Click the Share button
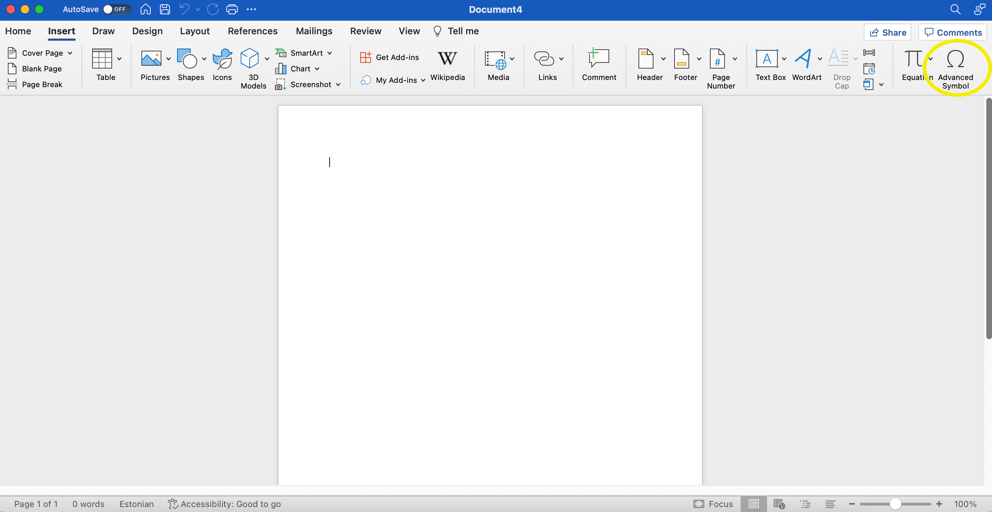The image size is (992, 512). pos(887,32)
